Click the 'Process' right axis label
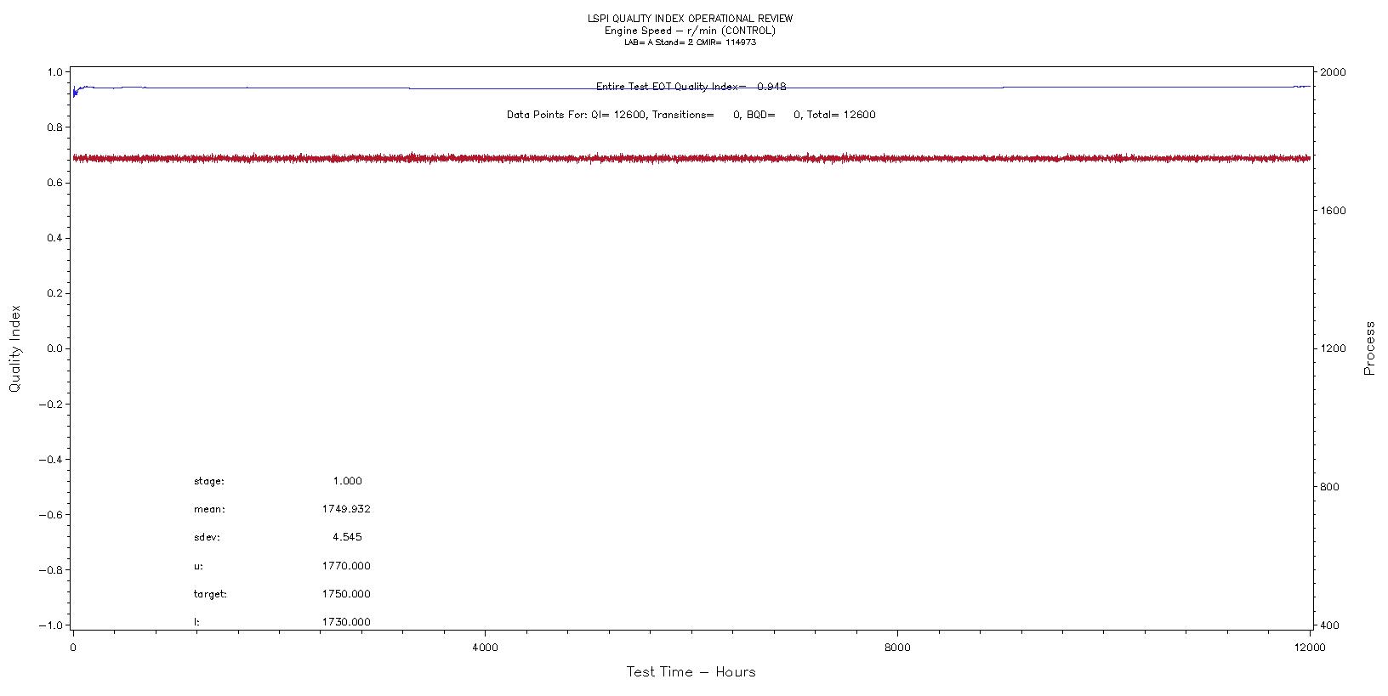Screen dimensions: 1388x696 tap(1369, 348)
